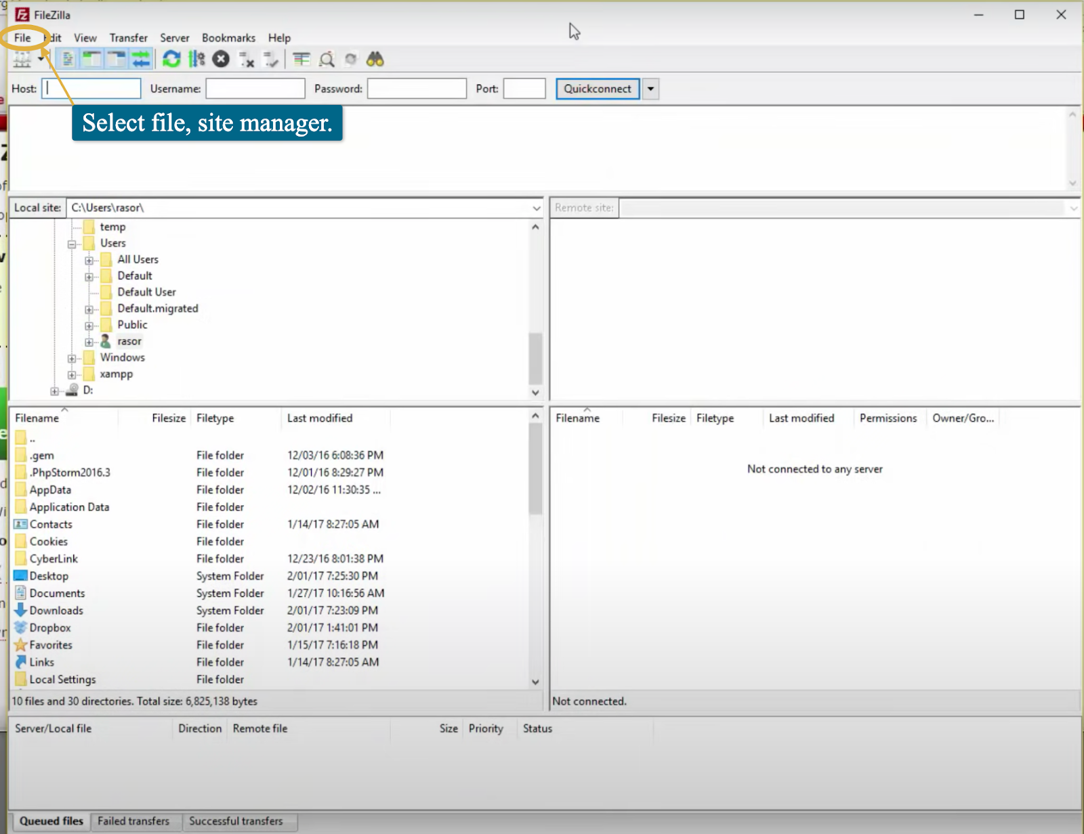Toggle message log display
Screen dimensions: 1084x834
(x=68, y=60)
